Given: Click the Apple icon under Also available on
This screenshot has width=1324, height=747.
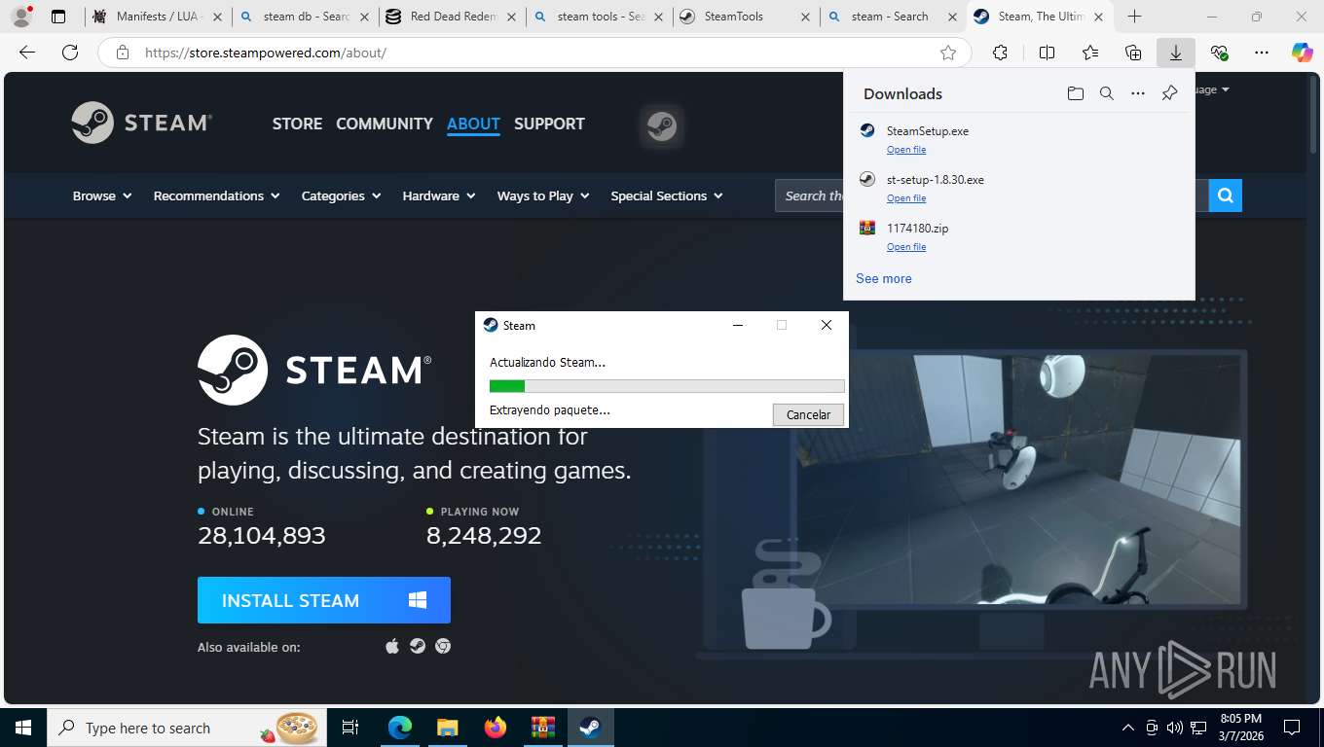Looking at the screenshot, I should 392,646.
